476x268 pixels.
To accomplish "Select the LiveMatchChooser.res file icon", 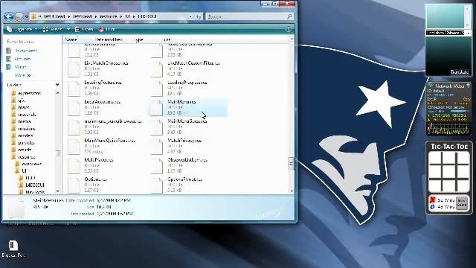I will 74,69.
